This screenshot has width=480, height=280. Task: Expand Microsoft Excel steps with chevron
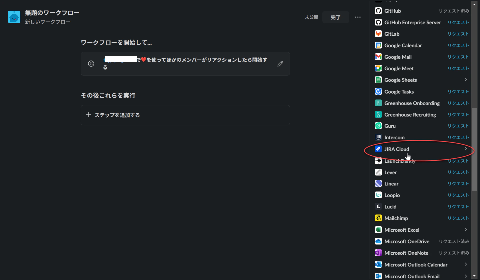click(x=466, y=229)
